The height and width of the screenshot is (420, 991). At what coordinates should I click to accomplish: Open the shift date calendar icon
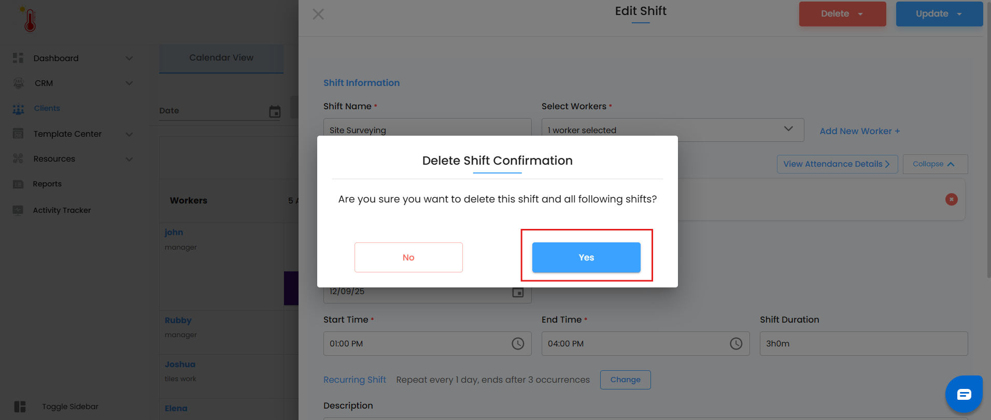point(518,292)
